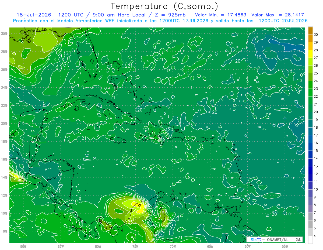Click the ONAMET credit label on the map
This screenshot has height=250, width=323.
[274, 239]
